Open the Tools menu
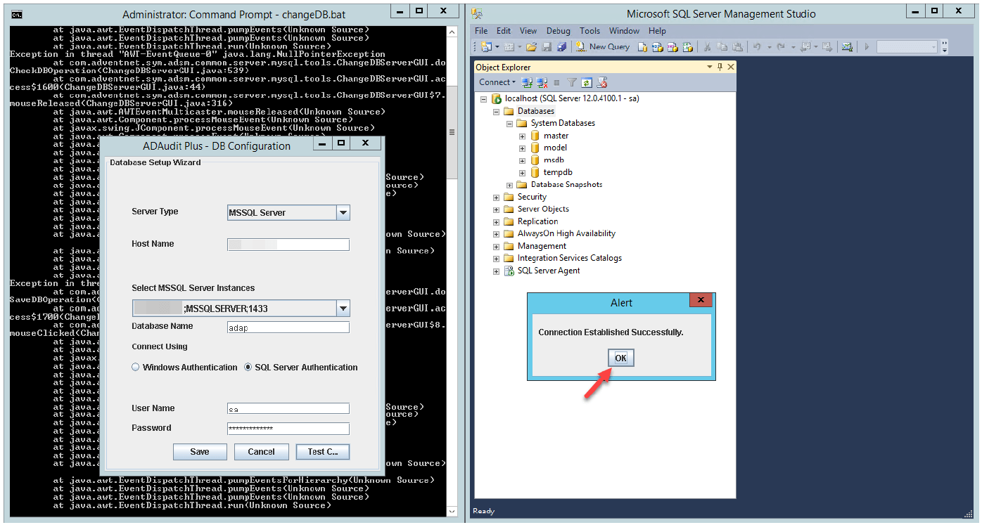This screenshot has width=982, height=525. point(589,31)
